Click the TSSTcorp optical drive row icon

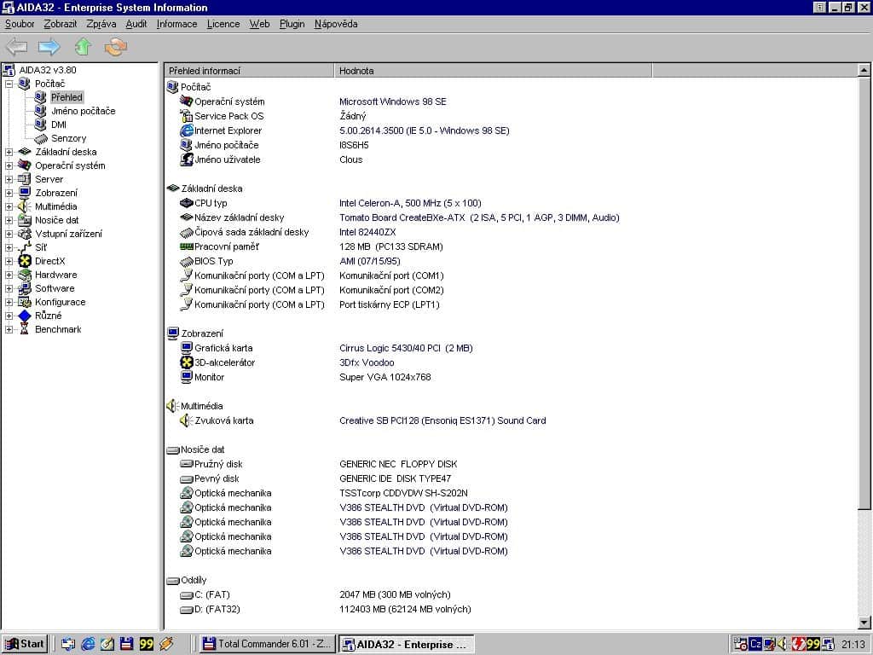tap(187, 493)
